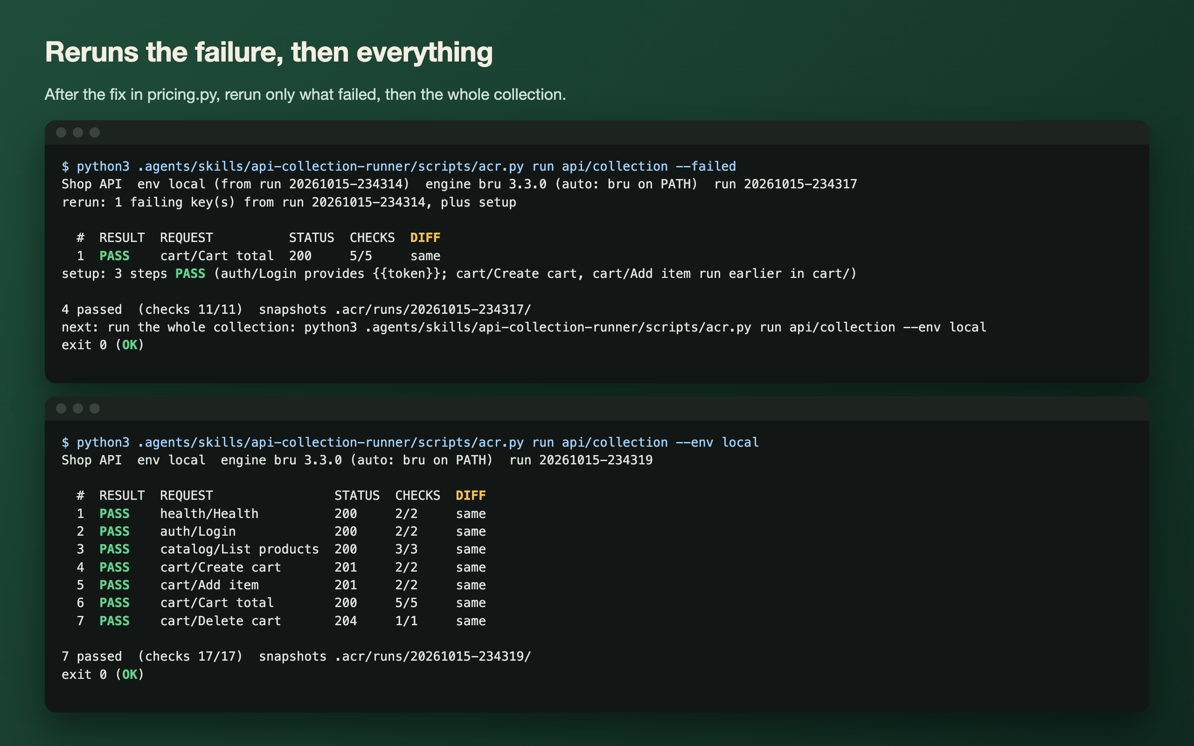
Task: Click "cart/Cart total" in the second terminal
Action: pyautogui.click(x=216, y=603)
